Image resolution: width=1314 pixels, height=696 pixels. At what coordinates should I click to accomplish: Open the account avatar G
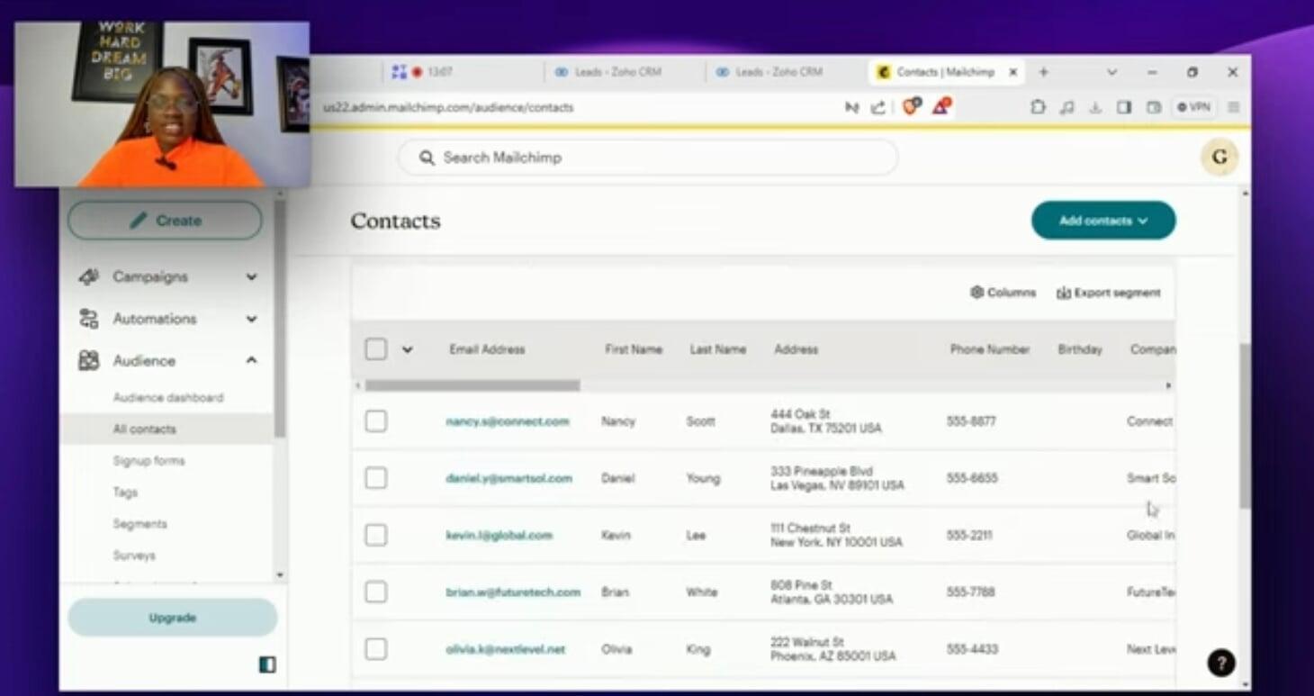pos(1219,158)
